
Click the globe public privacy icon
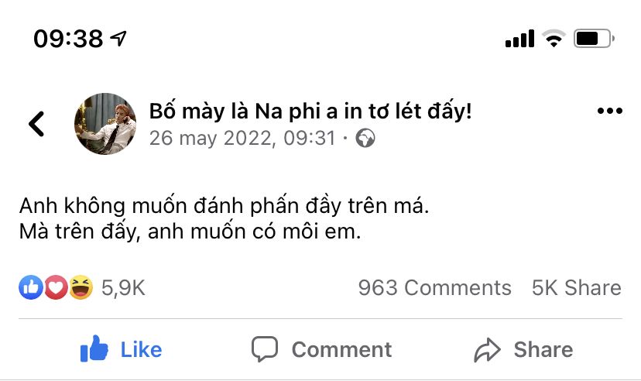pyautogui.click(x=365, y=139)
